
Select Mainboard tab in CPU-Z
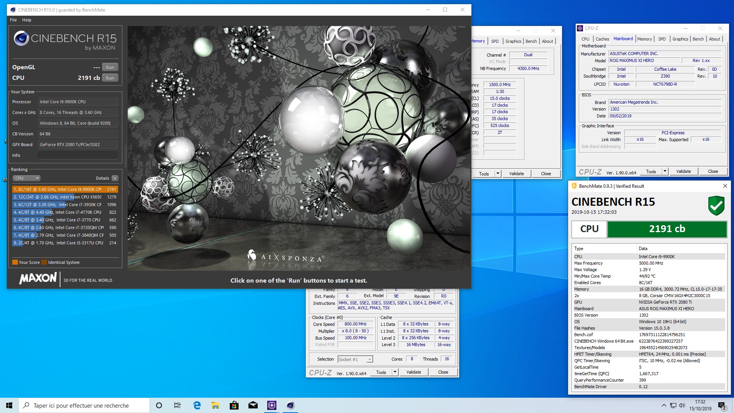[623, 39]
